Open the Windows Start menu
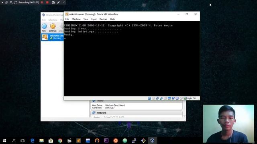Viewport: 257px width, 144px height. pyautogui.click(x=4, y=140)
